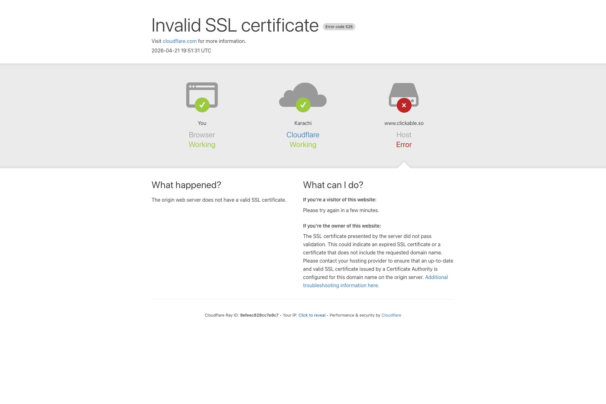Click the red X error badge on host icon
Viewport: 606px width, 404px height.
pos(404,105)
